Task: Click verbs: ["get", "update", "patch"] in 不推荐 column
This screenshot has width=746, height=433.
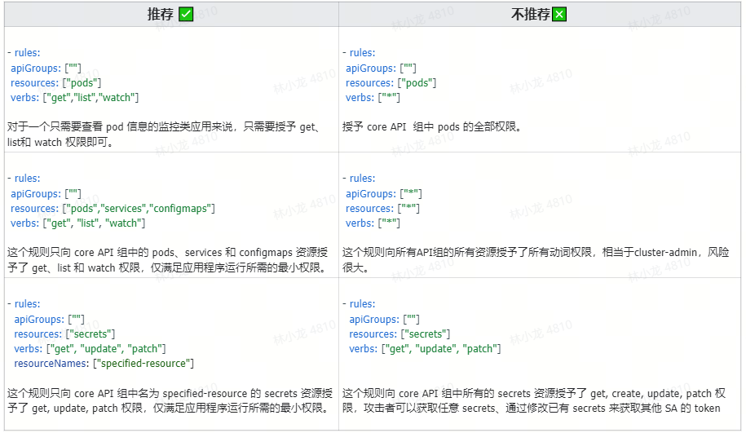Action: point(425,349)
